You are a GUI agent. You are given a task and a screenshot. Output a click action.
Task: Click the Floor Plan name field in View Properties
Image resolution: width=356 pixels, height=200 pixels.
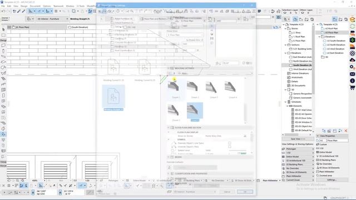click(x=338, y=141)
